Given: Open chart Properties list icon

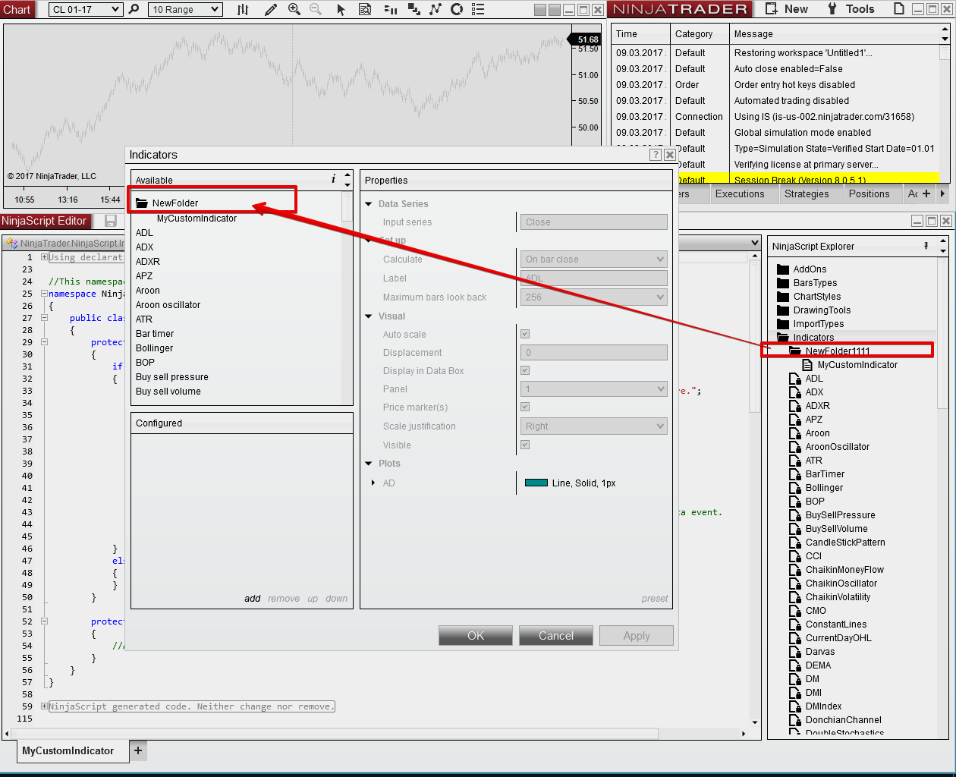Looking at the screenshot, I should pos(478,9).
